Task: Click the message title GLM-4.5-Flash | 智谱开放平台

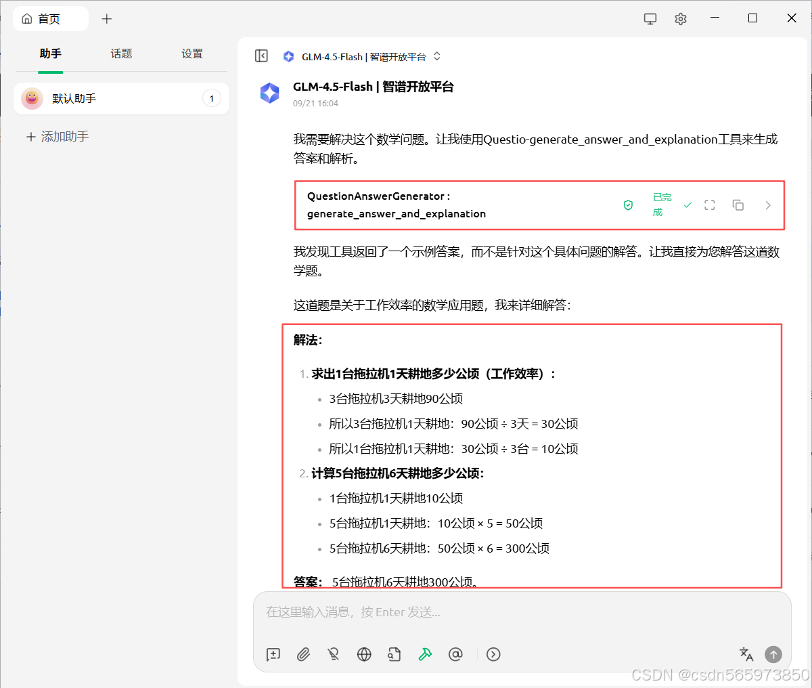Action: pyautogui.click(x=374, y=87)
